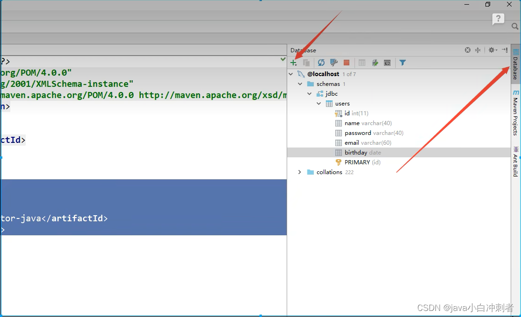This screenshot has width=521, height=317.
Task: Click the jdbc schema icon
Action: (319, 94)
